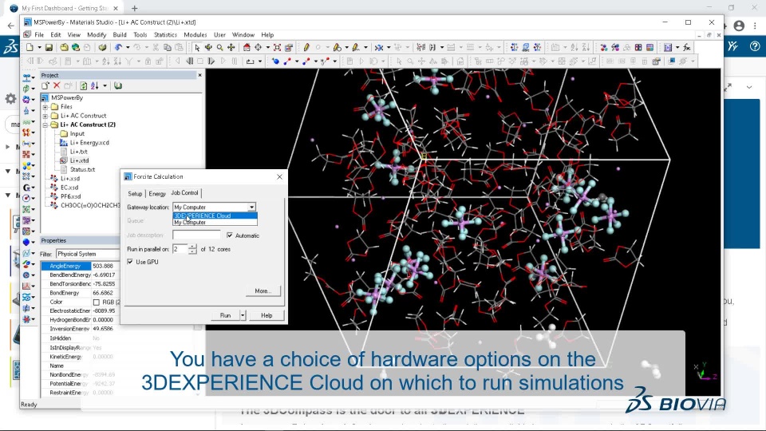Select Li+ Energy.xcd in project tree
This screenshot has height=431, width=766.
pos(89,143)
